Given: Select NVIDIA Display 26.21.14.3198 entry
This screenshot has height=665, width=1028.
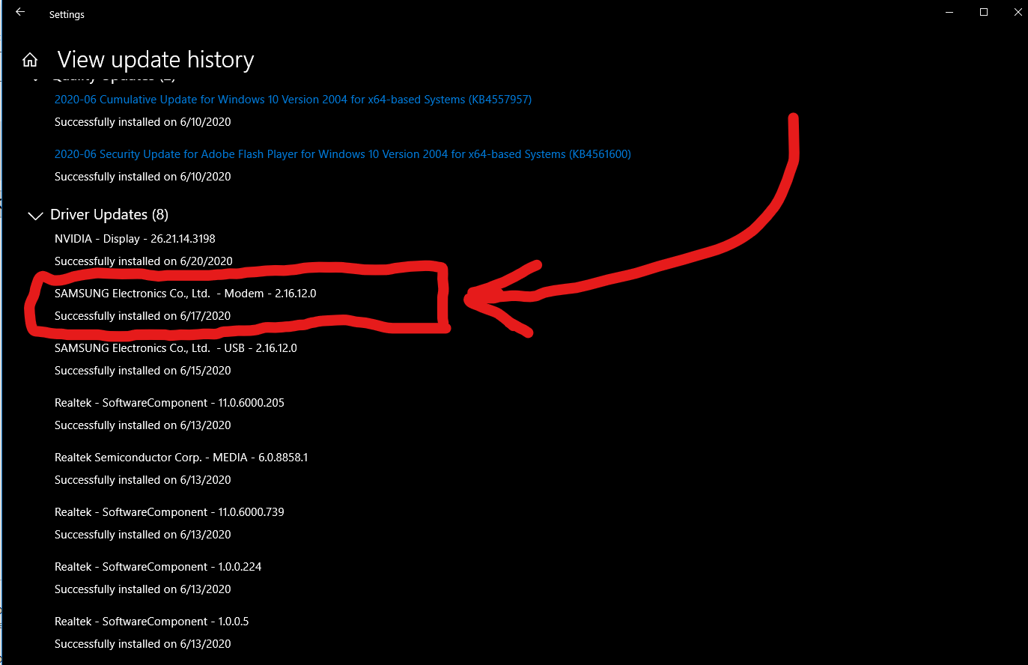Looking at the screenshot, I should click(135, 239).
